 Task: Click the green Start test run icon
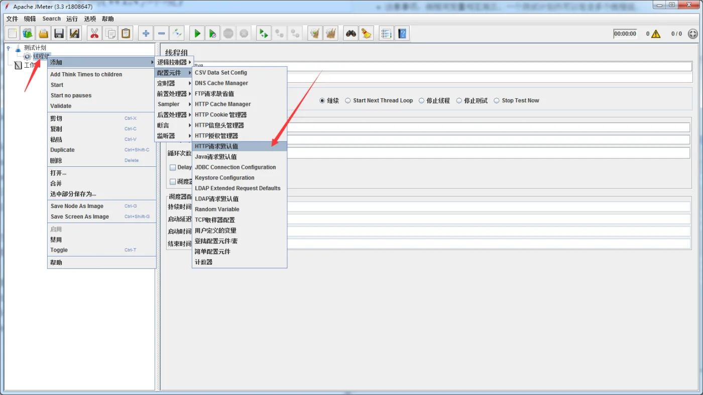click(197, 34)
